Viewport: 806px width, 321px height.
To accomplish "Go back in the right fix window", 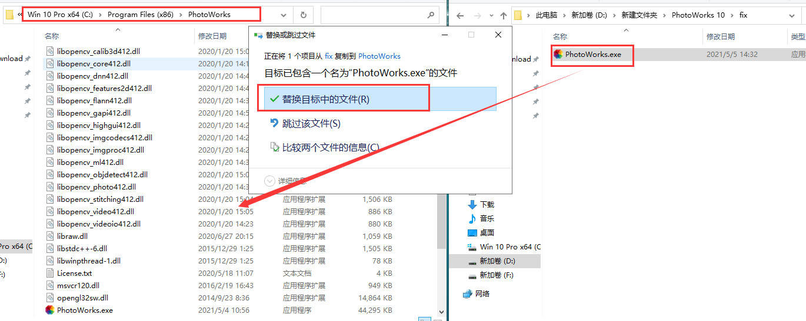I will 459,15.
